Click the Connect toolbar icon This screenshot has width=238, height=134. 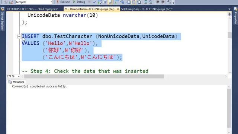pyautogui.click(x=6, y=2)
